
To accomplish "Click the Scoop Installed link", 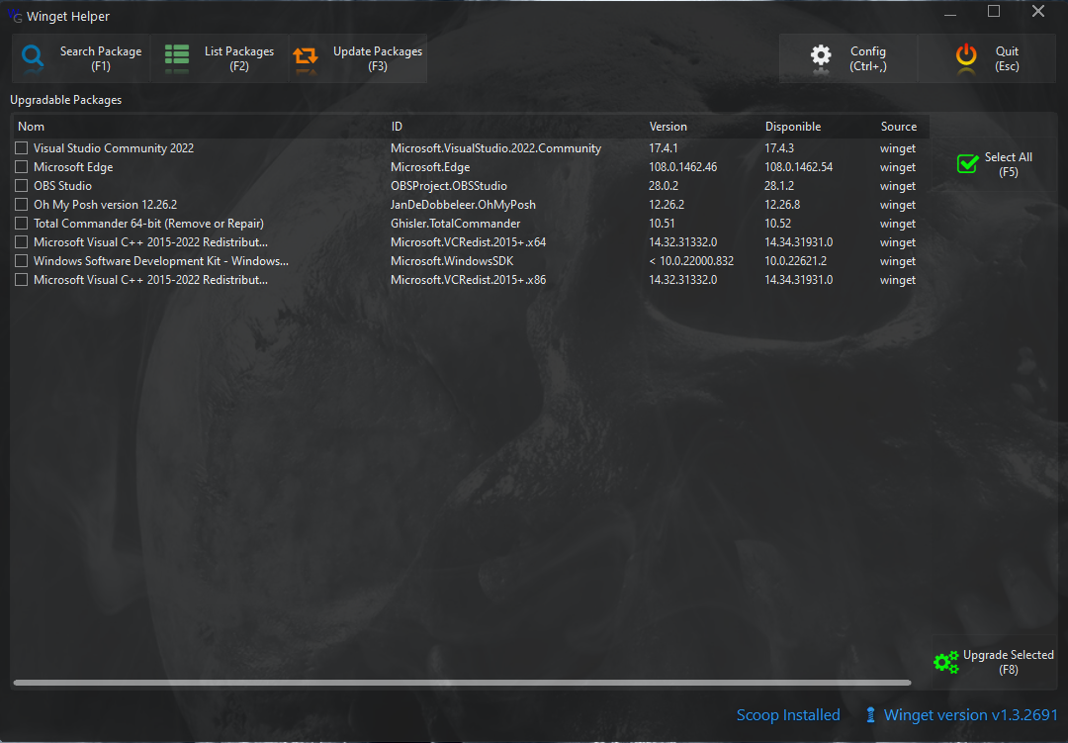I will click(x=788, y=715).
